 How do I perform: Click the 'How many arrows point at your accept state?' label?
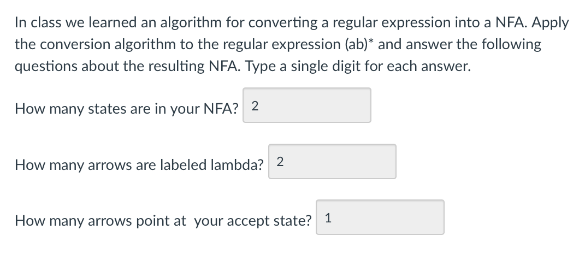click(x=163, y=221)
